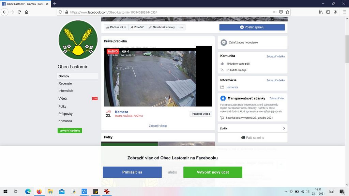Select Recenzie in the page sidebar
The image size is (349, 196).
(65, 83)
